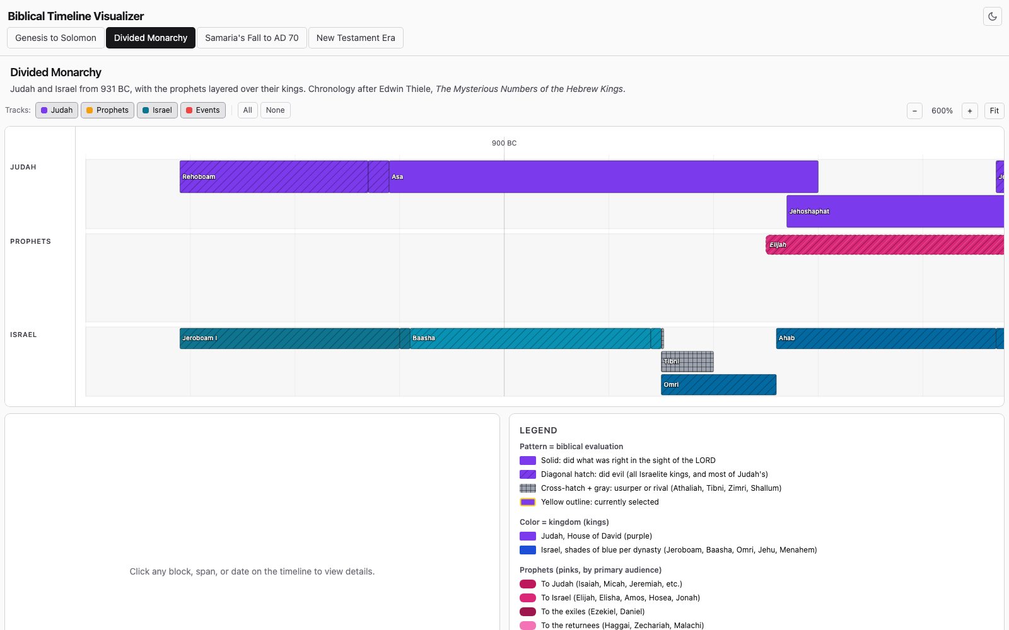Select the Elijah prophet span
Viewport: 1009px width, 630px height.
click(x=885, y=245)
